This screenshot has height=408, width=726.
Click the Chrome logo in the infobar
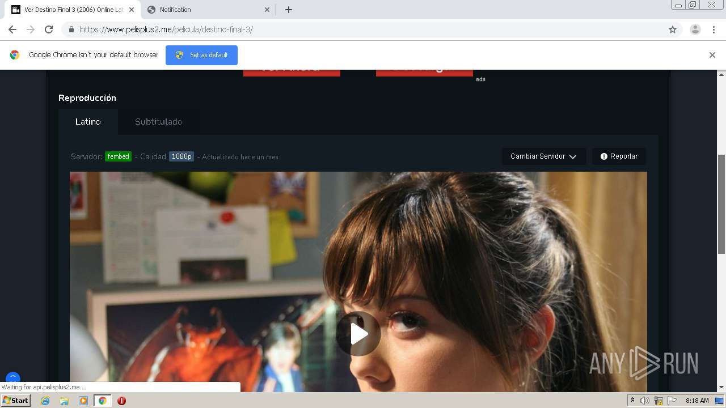pyautogui.click(x=15, y=55)
